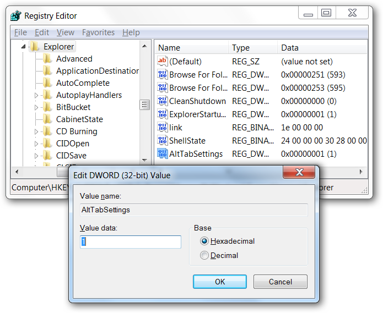Click the icon of the 0x00000253 value
This screenshot has height=313, width=383.
[163, 87]
